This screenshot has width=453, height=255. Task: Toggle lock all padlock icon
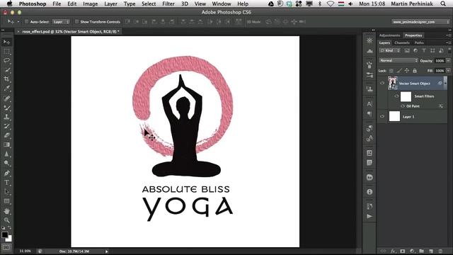pos(415,71)
